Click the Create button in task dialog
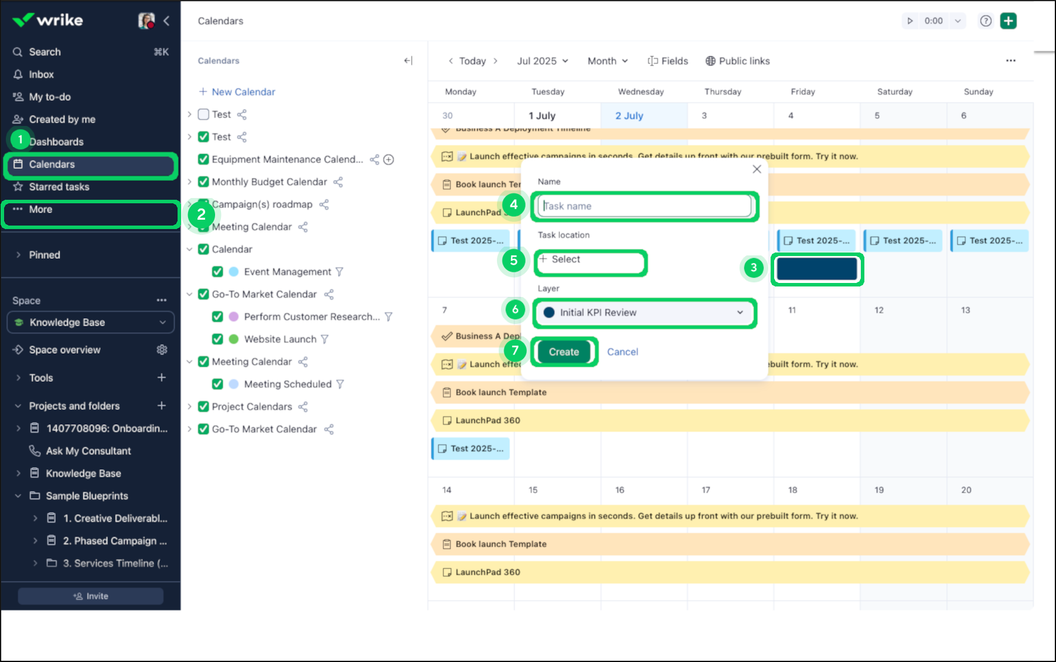Image resolution: width=1056 pixels, height=662 pixels. click(x=564, y=352)
